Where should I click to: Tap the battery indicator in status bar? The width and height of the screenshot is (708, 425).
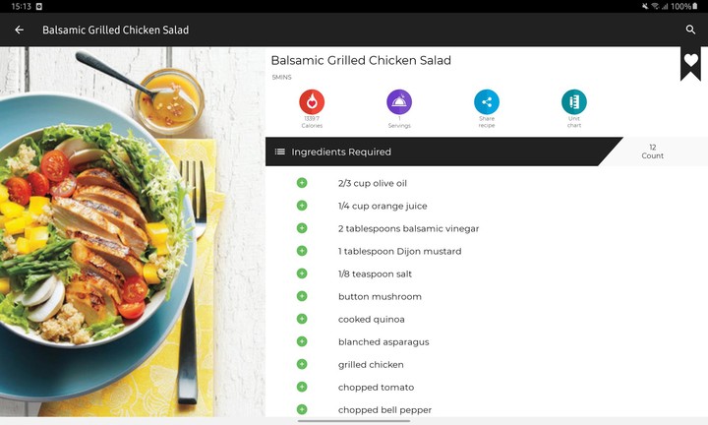[x=698, y=6]
